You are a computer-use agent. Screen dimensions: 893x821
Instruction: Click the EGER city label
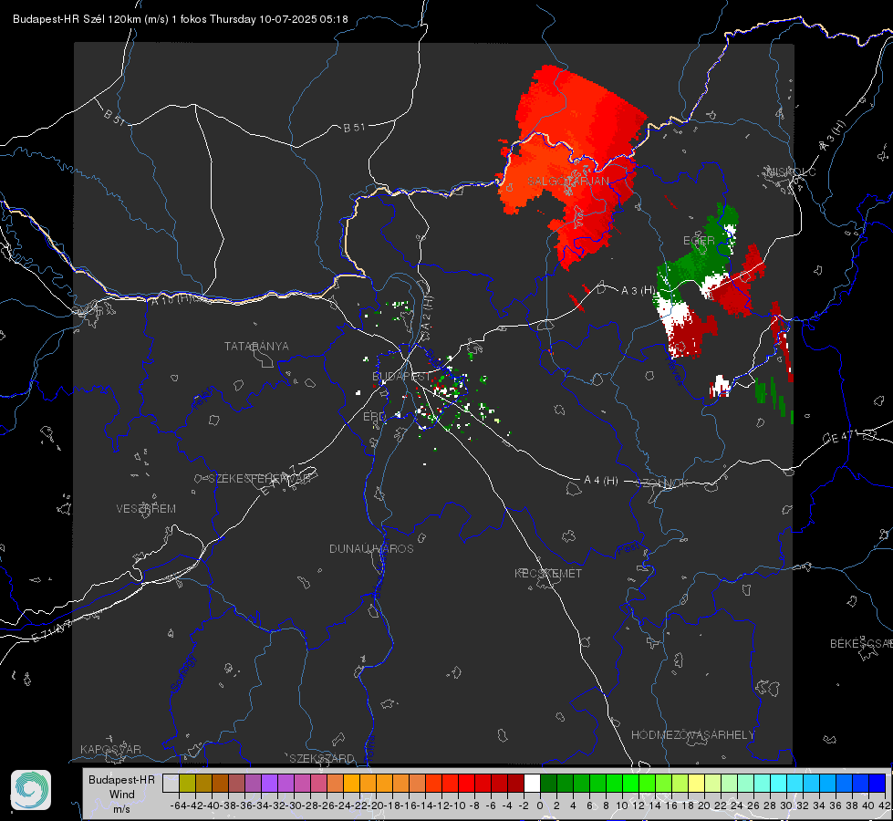click(699, 241)
